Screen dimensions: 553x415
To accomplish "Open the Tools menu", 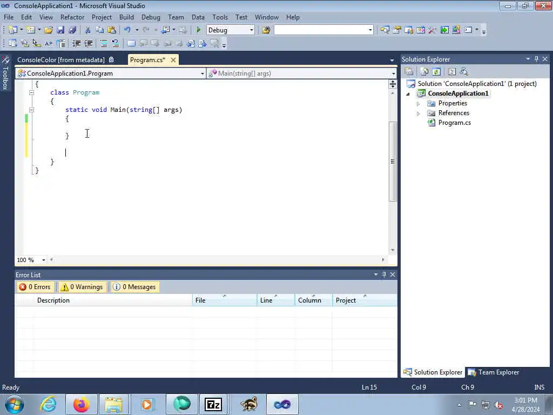I will [x=220, y=17].
